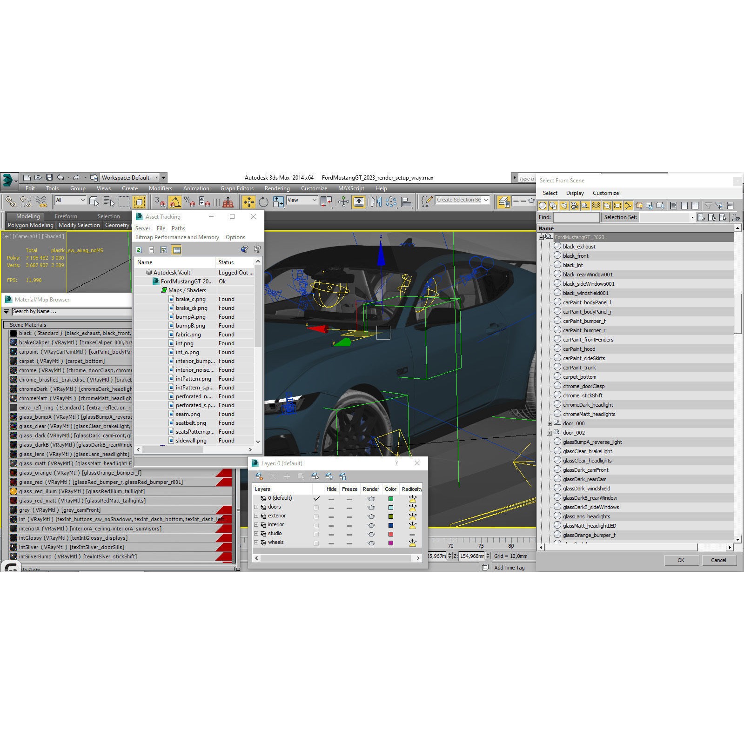This screenshot has height=744, width=744.
Task: Click the Bind to Space Warp tool
Action: tap(41, 201)
